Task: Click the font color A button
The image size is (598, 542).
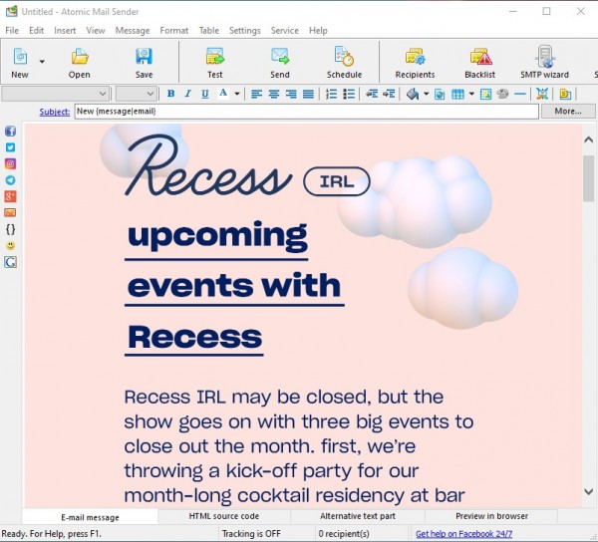Action: coord(223,93)
